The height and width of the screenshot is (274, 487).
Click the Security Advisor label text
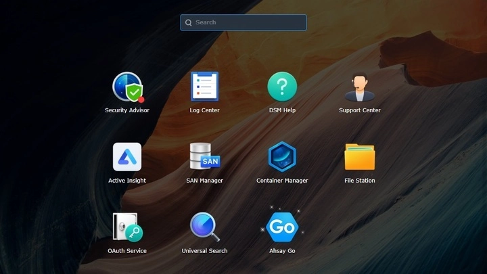tap(127, 110)
